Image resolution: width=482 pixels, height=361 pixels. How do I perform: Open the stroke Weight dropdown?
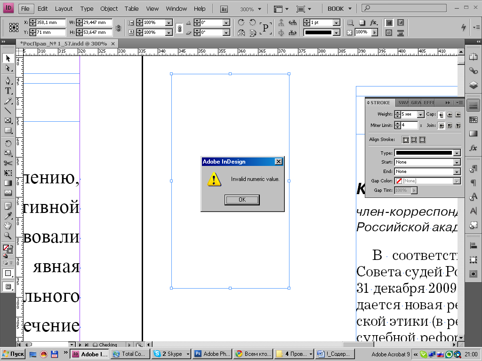(420, 115)
